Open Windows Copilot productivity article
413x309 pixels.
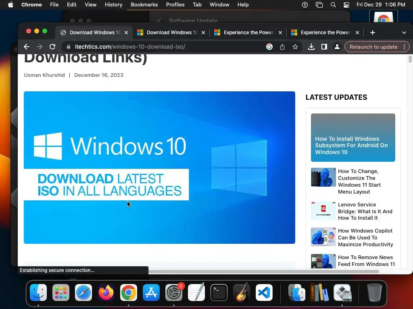[365, 237]
